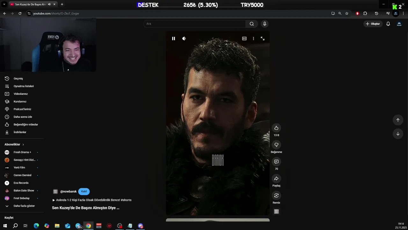
Task: Start voice search with microphone
Action: [265, 24]
